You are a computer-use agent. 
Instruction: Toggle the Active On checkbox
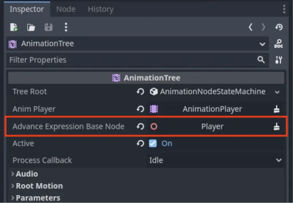(x=153, y=144)
